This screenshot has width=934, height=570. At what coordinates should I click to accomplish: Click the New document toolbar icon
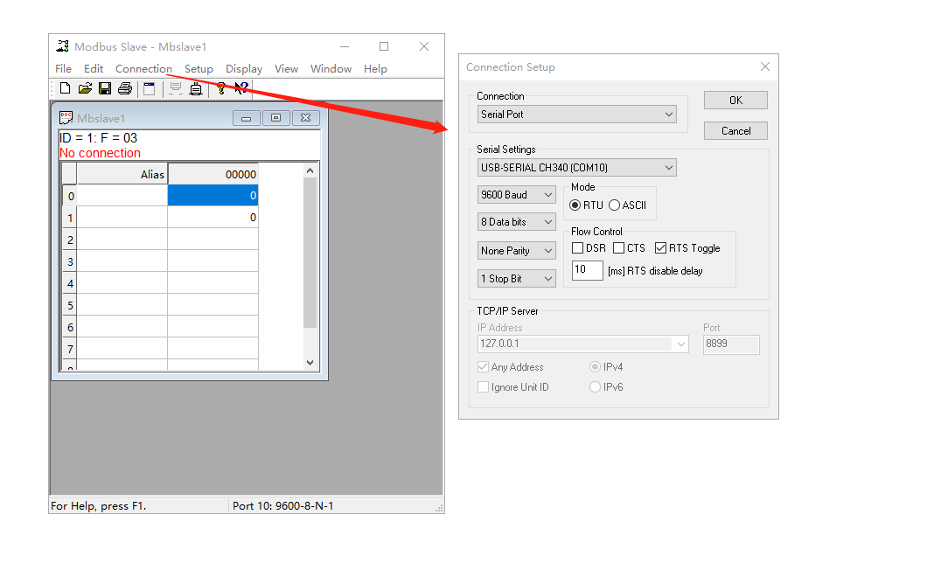pos(65,88)
